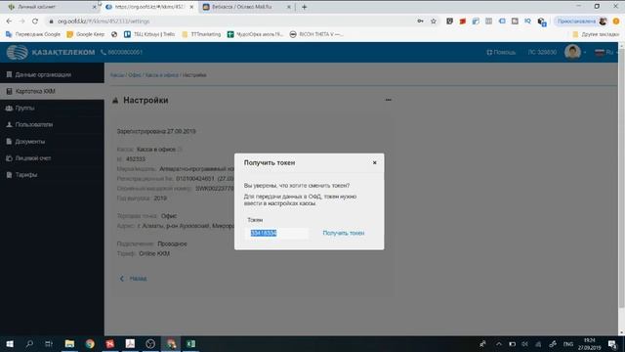Show hidden system tray icons
This screenshot has width=625, height=352.
(x=499, y=344)
